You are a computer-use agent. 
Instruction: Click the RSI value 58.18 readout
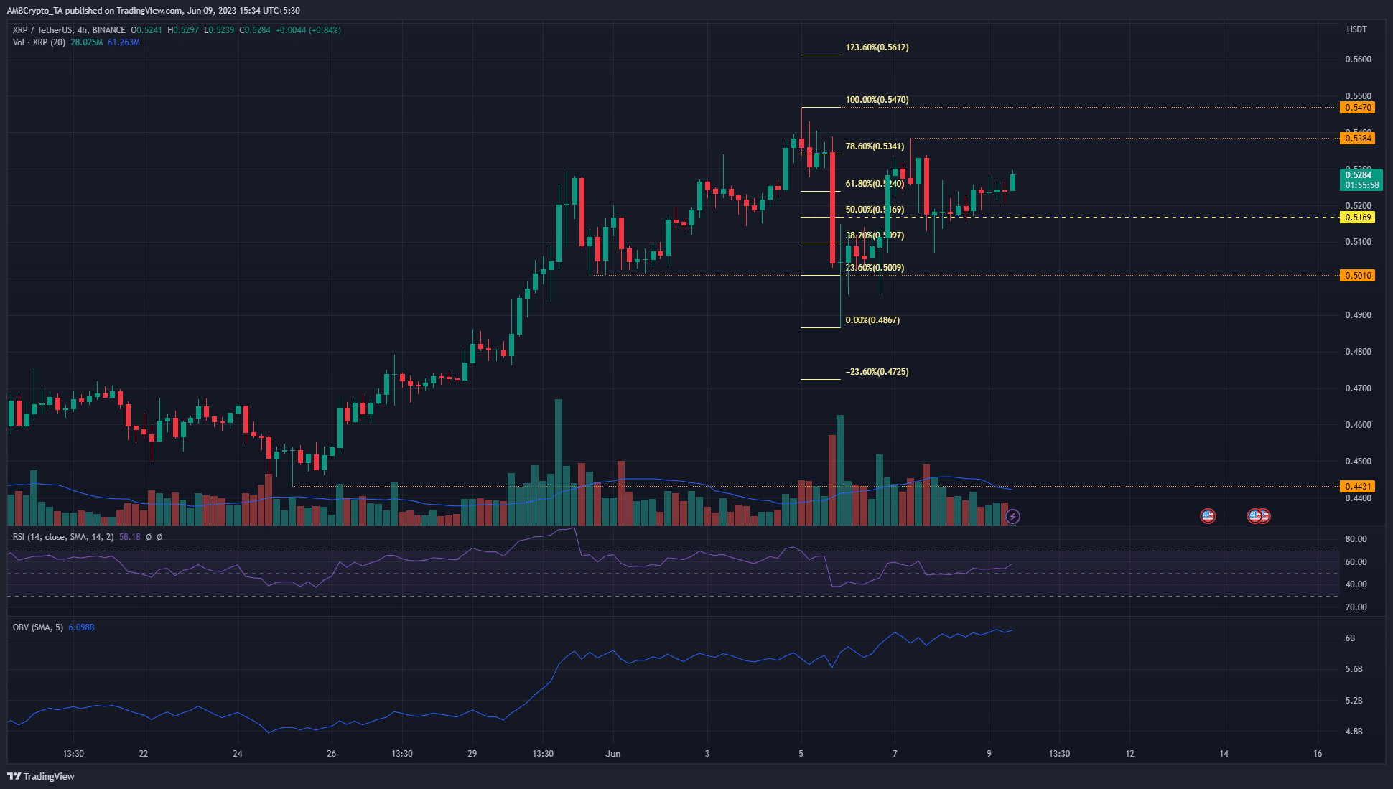click(129, 537)
